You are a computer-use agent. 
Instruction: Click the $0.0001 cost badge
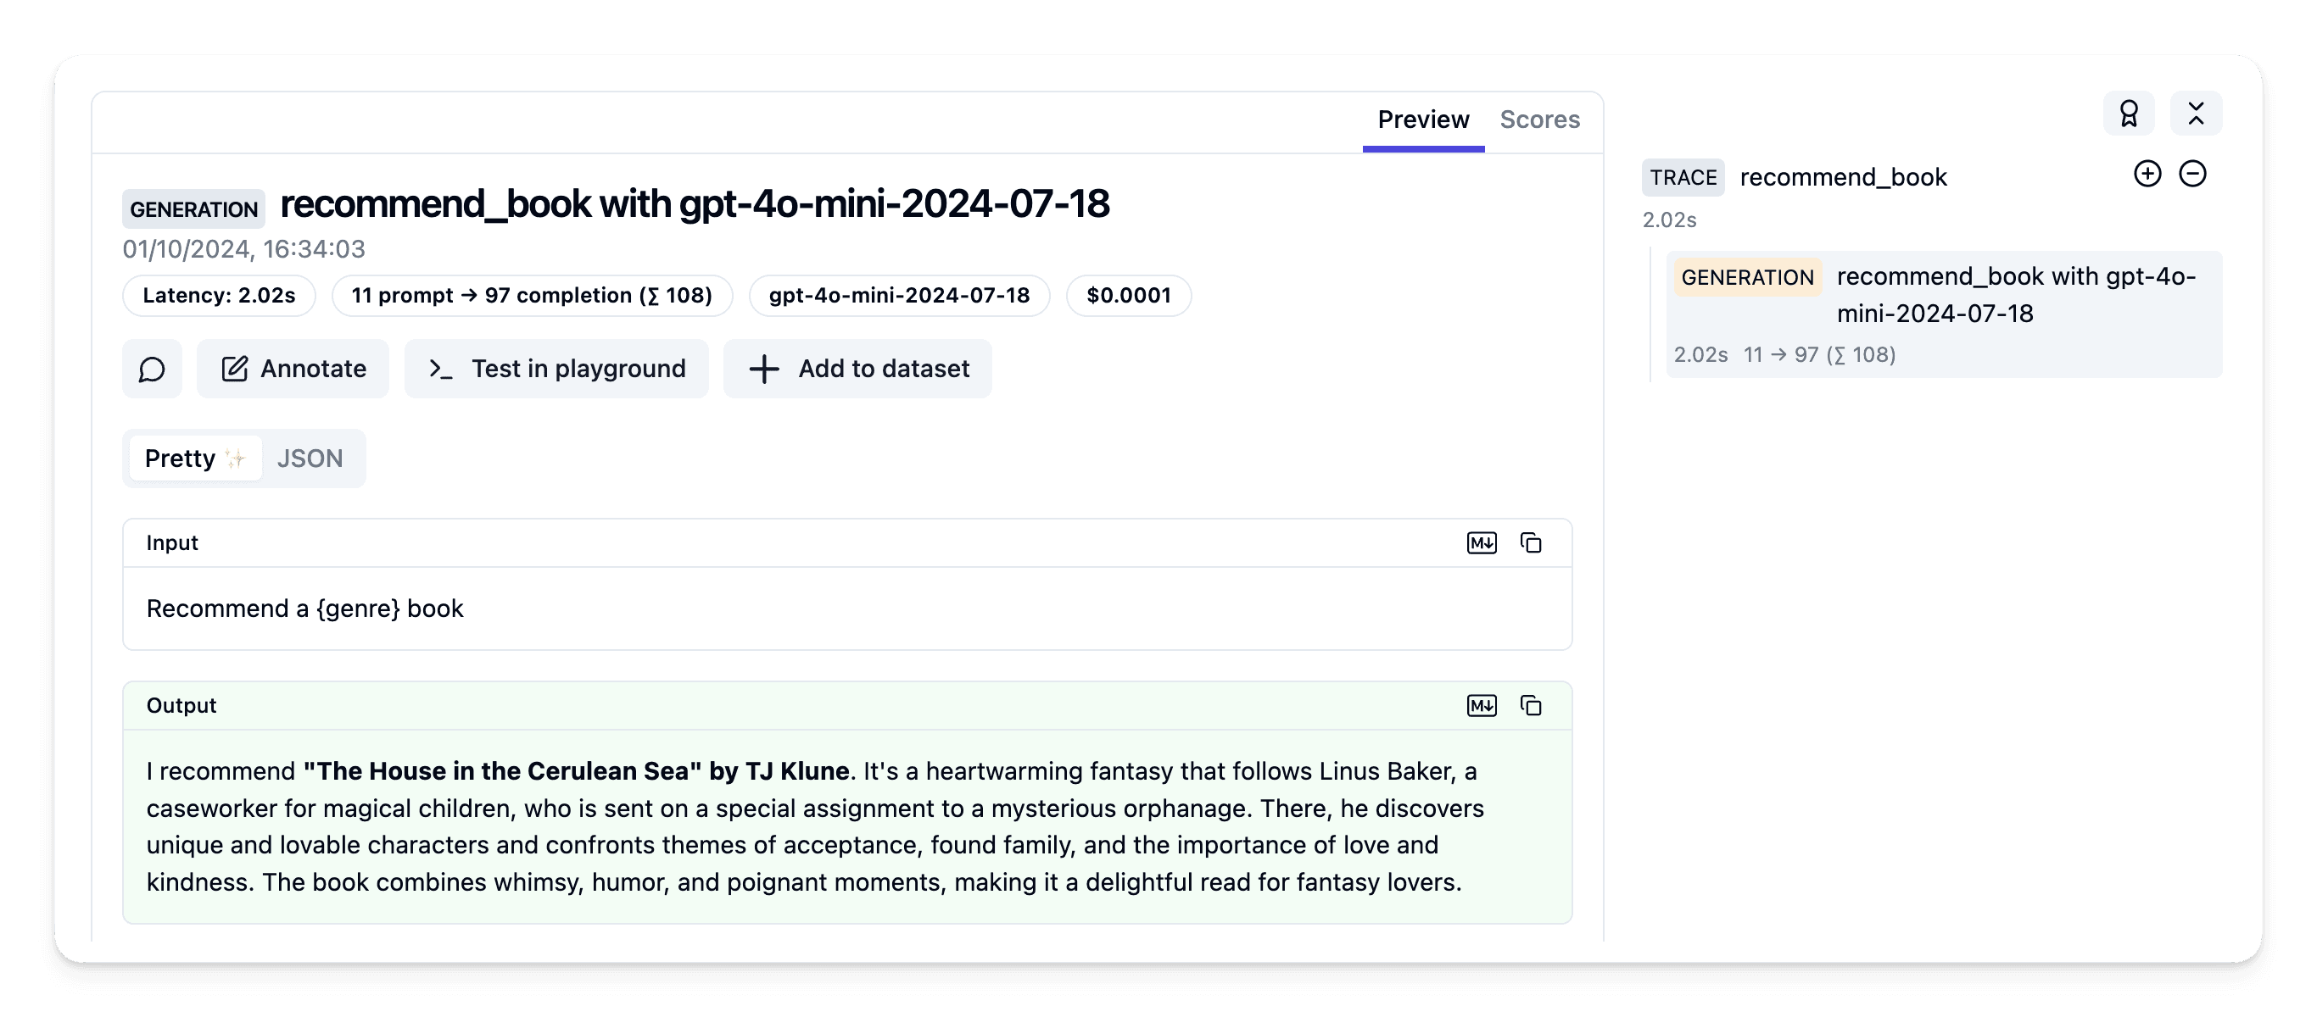click(1128, 296)
